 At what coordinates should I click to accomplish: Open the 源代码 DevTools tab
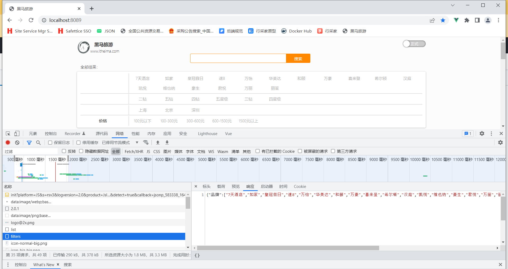102,133
